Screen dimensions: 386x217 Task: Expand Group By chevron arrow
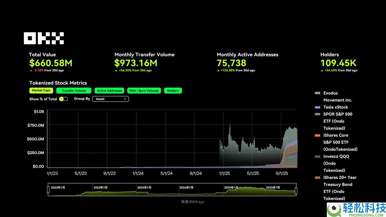[125, 99]
